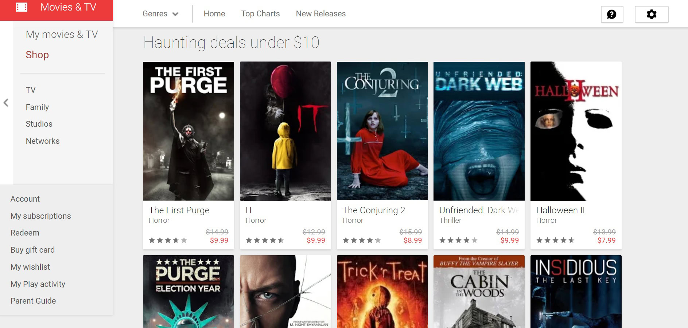This screenshot has width=688, height=328.
Task: Open the Halloween II poster
Action: (576, 131)
